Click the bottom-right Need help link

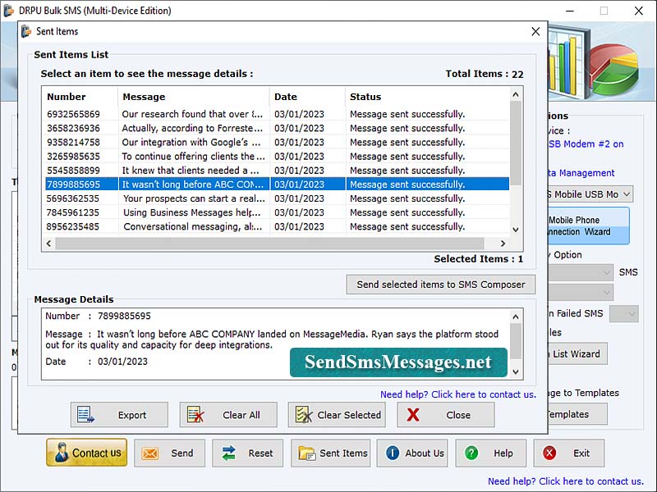tap(585, 481)
